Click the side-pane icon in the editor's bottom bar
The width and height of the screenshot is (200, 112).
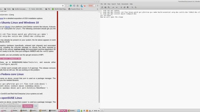102,110
